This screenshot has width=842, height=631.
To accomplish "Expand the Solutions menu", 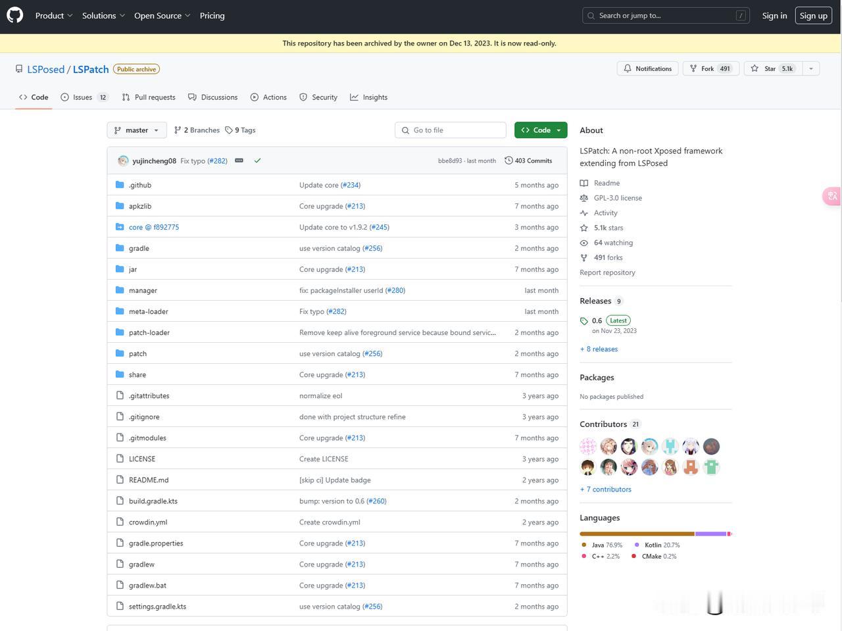I will pos(103,16).
